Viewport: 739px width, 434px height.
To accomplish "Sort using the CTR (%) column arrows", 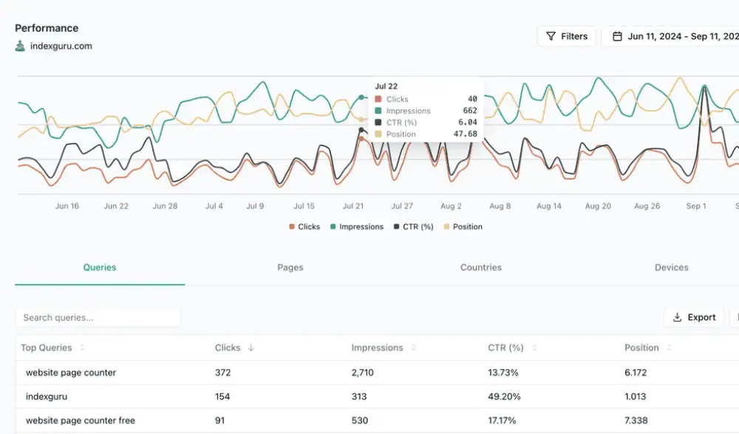I will click(534, 348).
